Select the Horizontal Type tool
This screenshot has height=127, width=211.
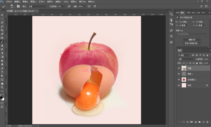tap(2, 72)
